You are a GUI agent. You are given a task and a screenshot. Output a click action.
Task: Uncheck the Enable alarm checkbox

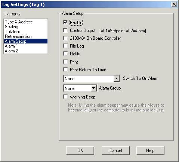click(x=65, y=23)
